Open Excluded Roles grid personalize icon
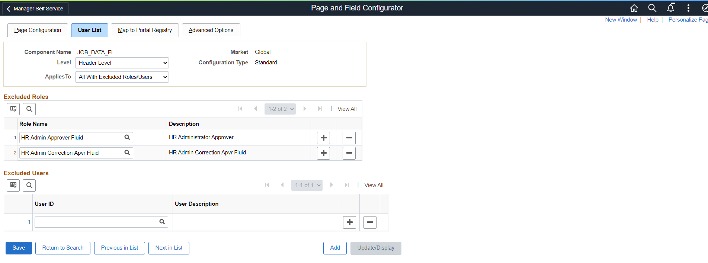708x263 pixels. click(x=13, y=109)
